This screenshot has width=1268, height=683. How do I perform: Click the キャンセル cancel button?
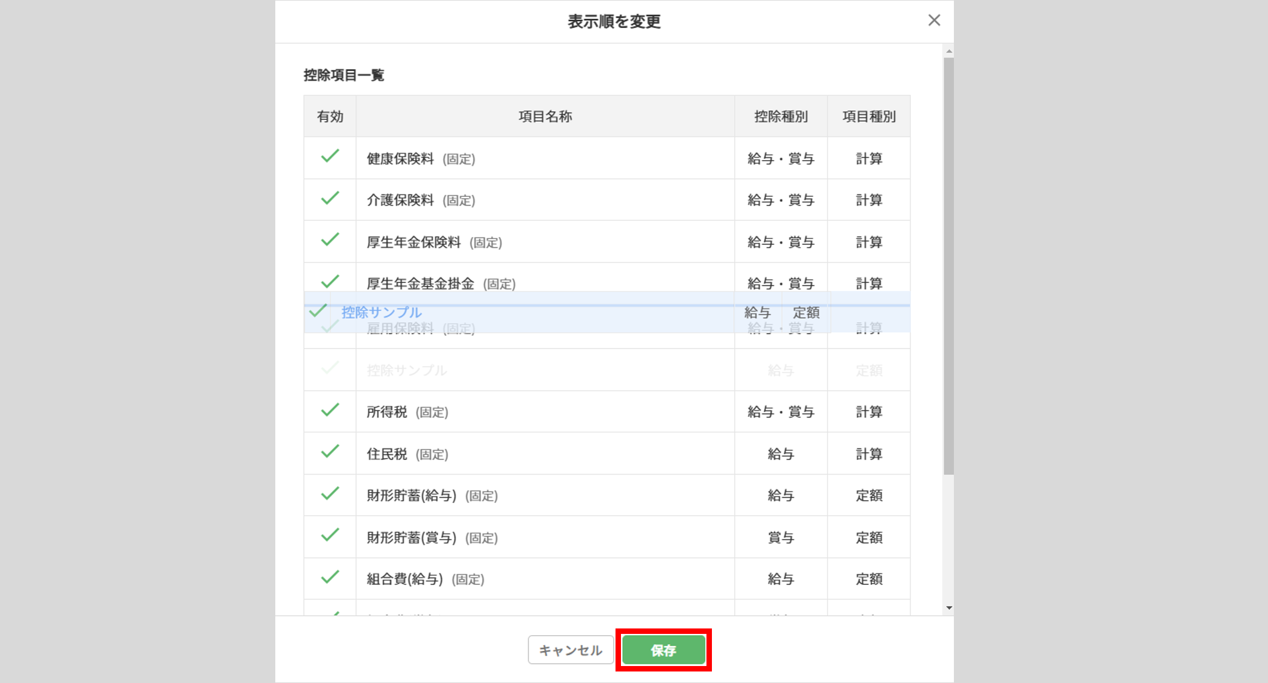tap(570, 650)
